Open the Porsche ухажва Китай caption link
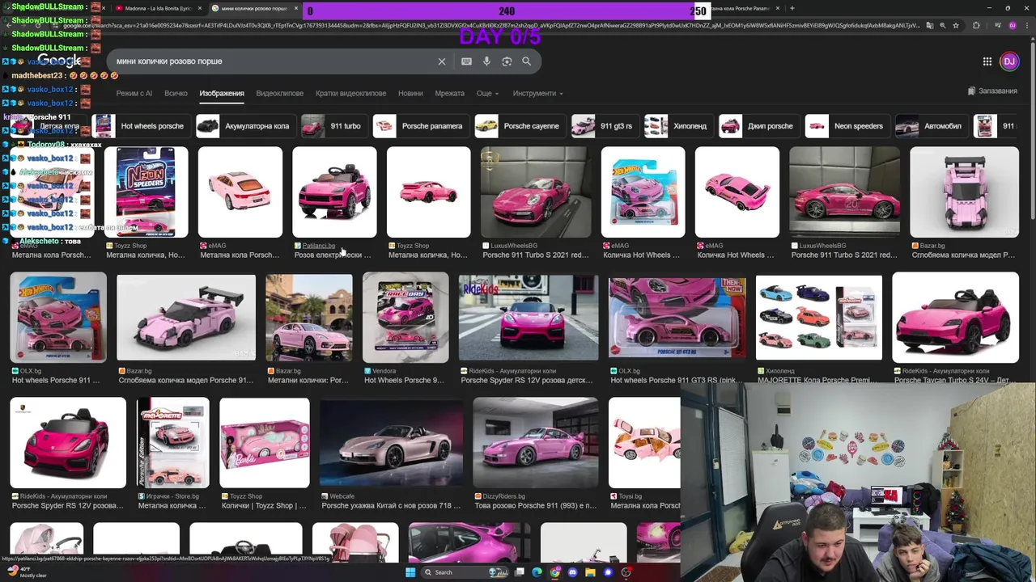The height and width of the screenshot is (582, 1036). pos(392,505)
